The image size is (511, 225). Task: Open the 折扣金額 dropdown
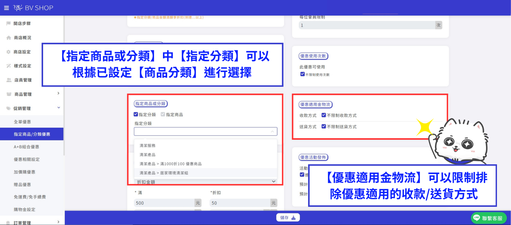click(205, 182)
